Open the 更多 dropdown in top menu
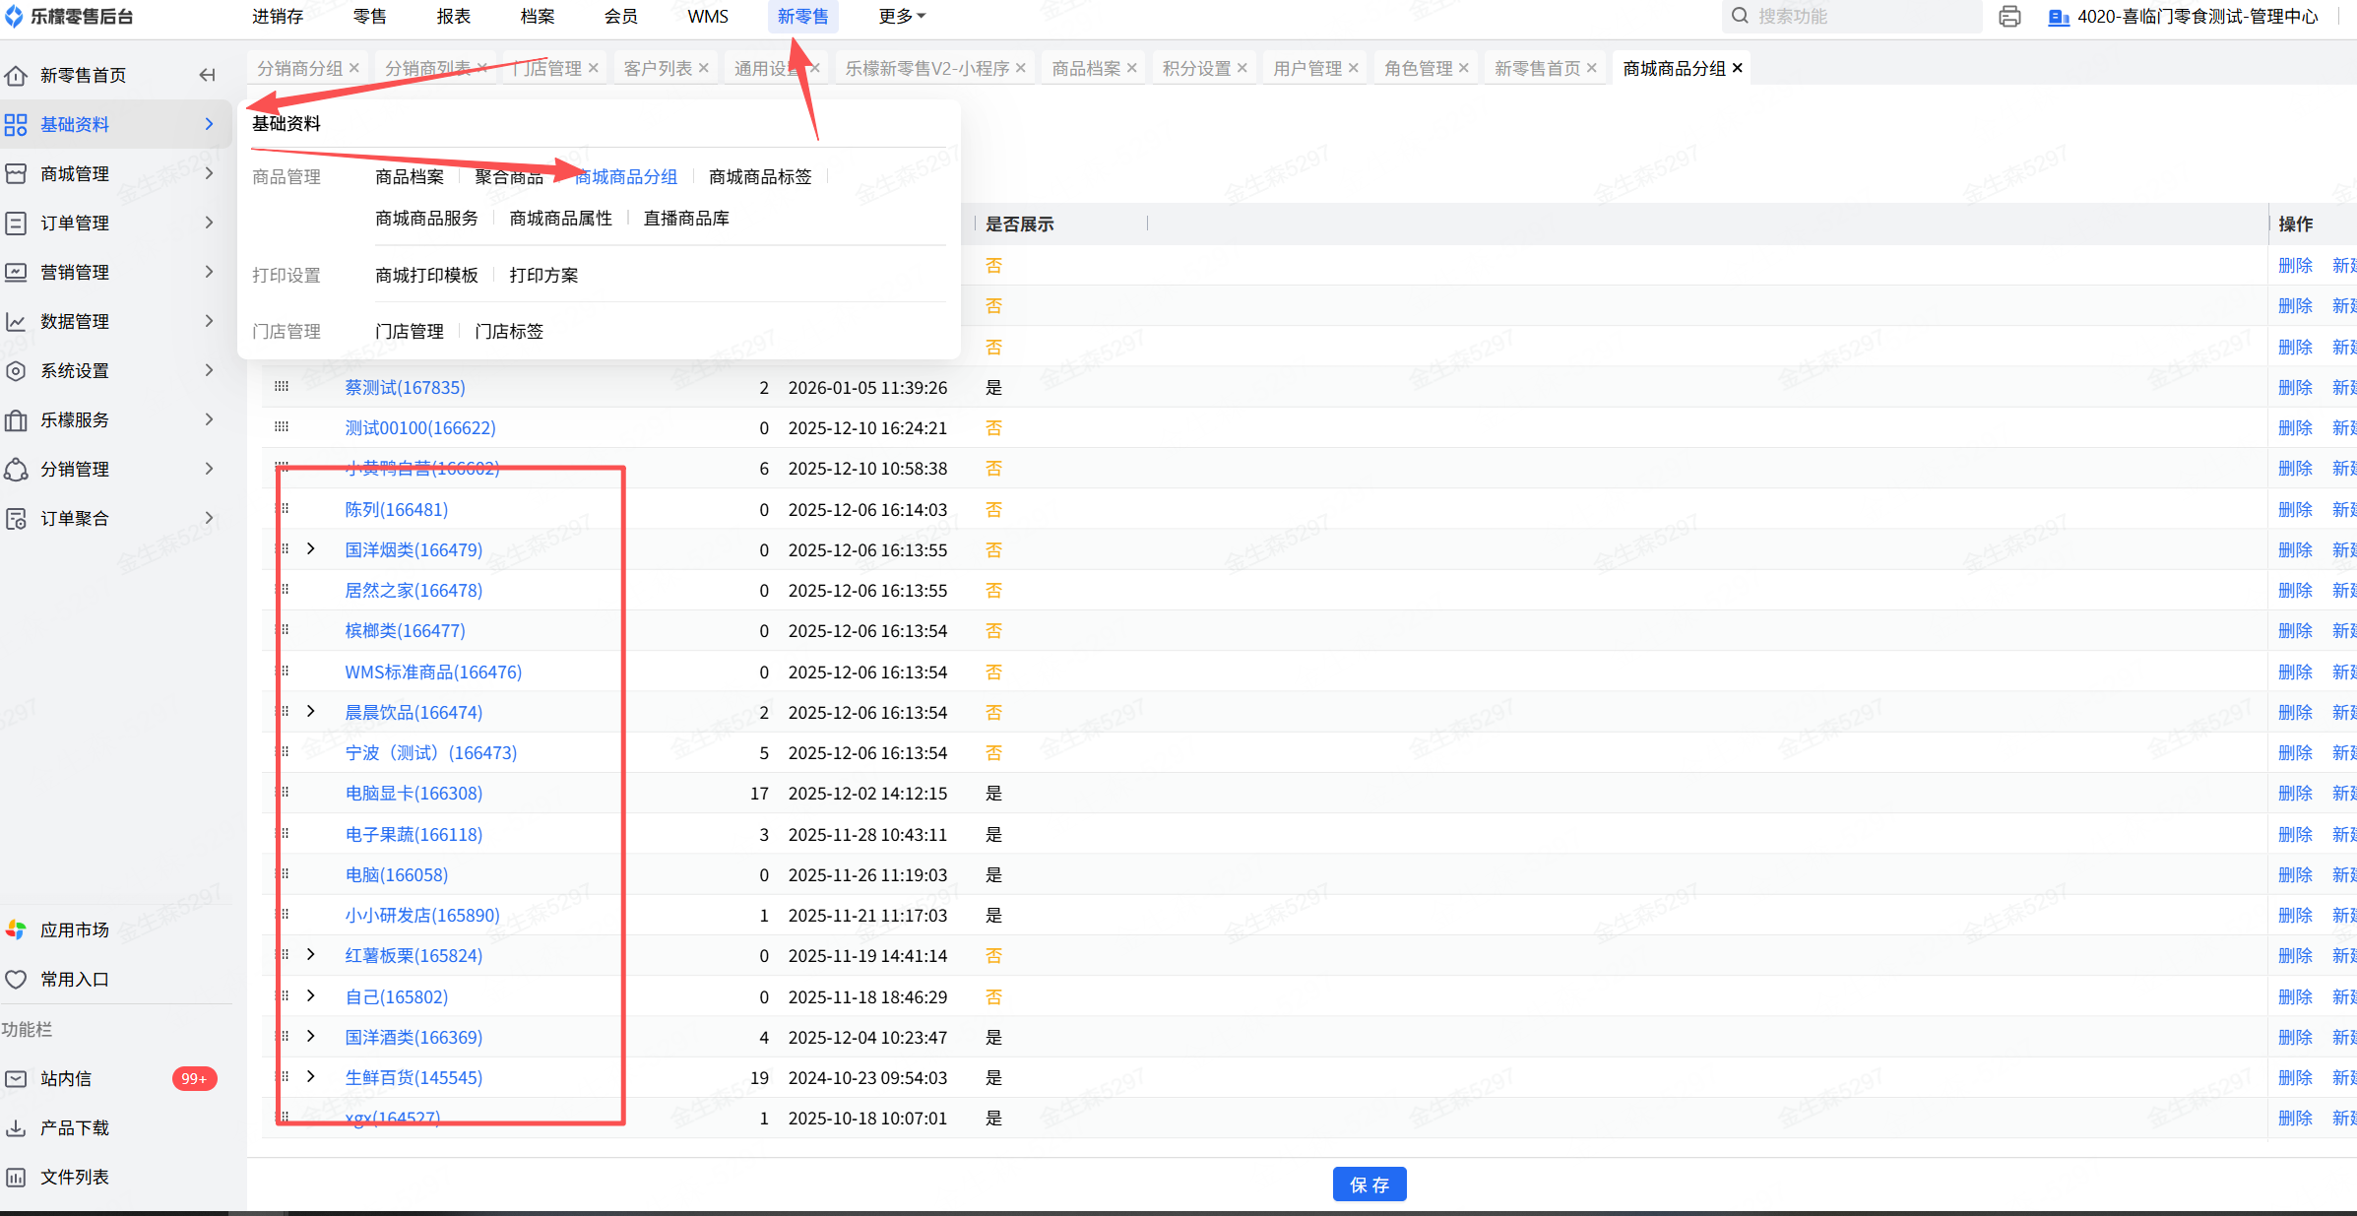Viewport: 2357px width, 1216px height. coord(901,17)
